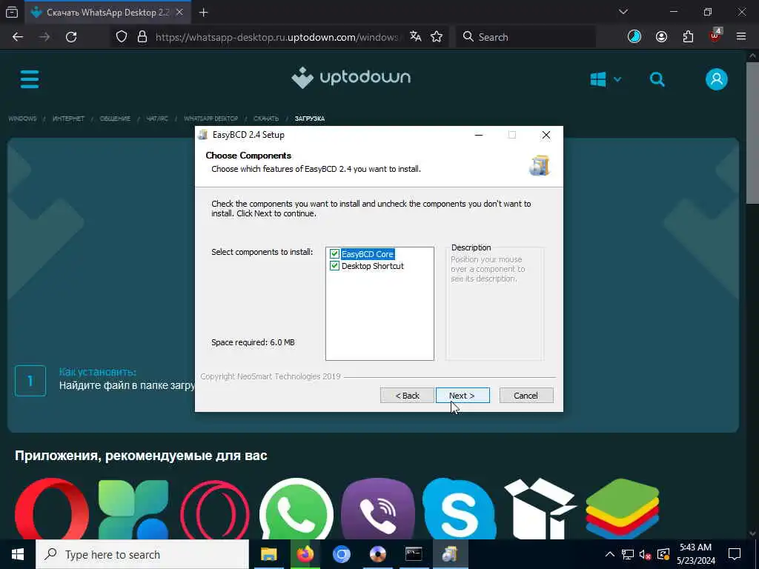Viewport: 759px width, 569px height.
Task: View site security padlock info
Action: (x=142, y=37)
